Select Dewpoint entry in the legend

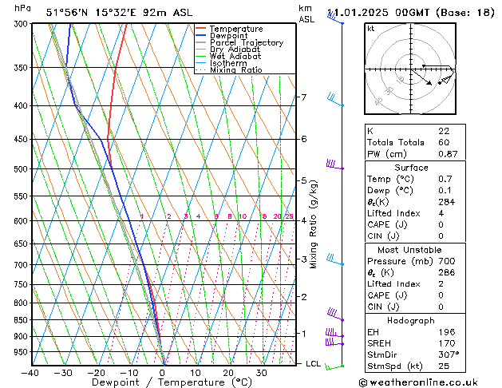pyautogui.click(x=227, y=36)
